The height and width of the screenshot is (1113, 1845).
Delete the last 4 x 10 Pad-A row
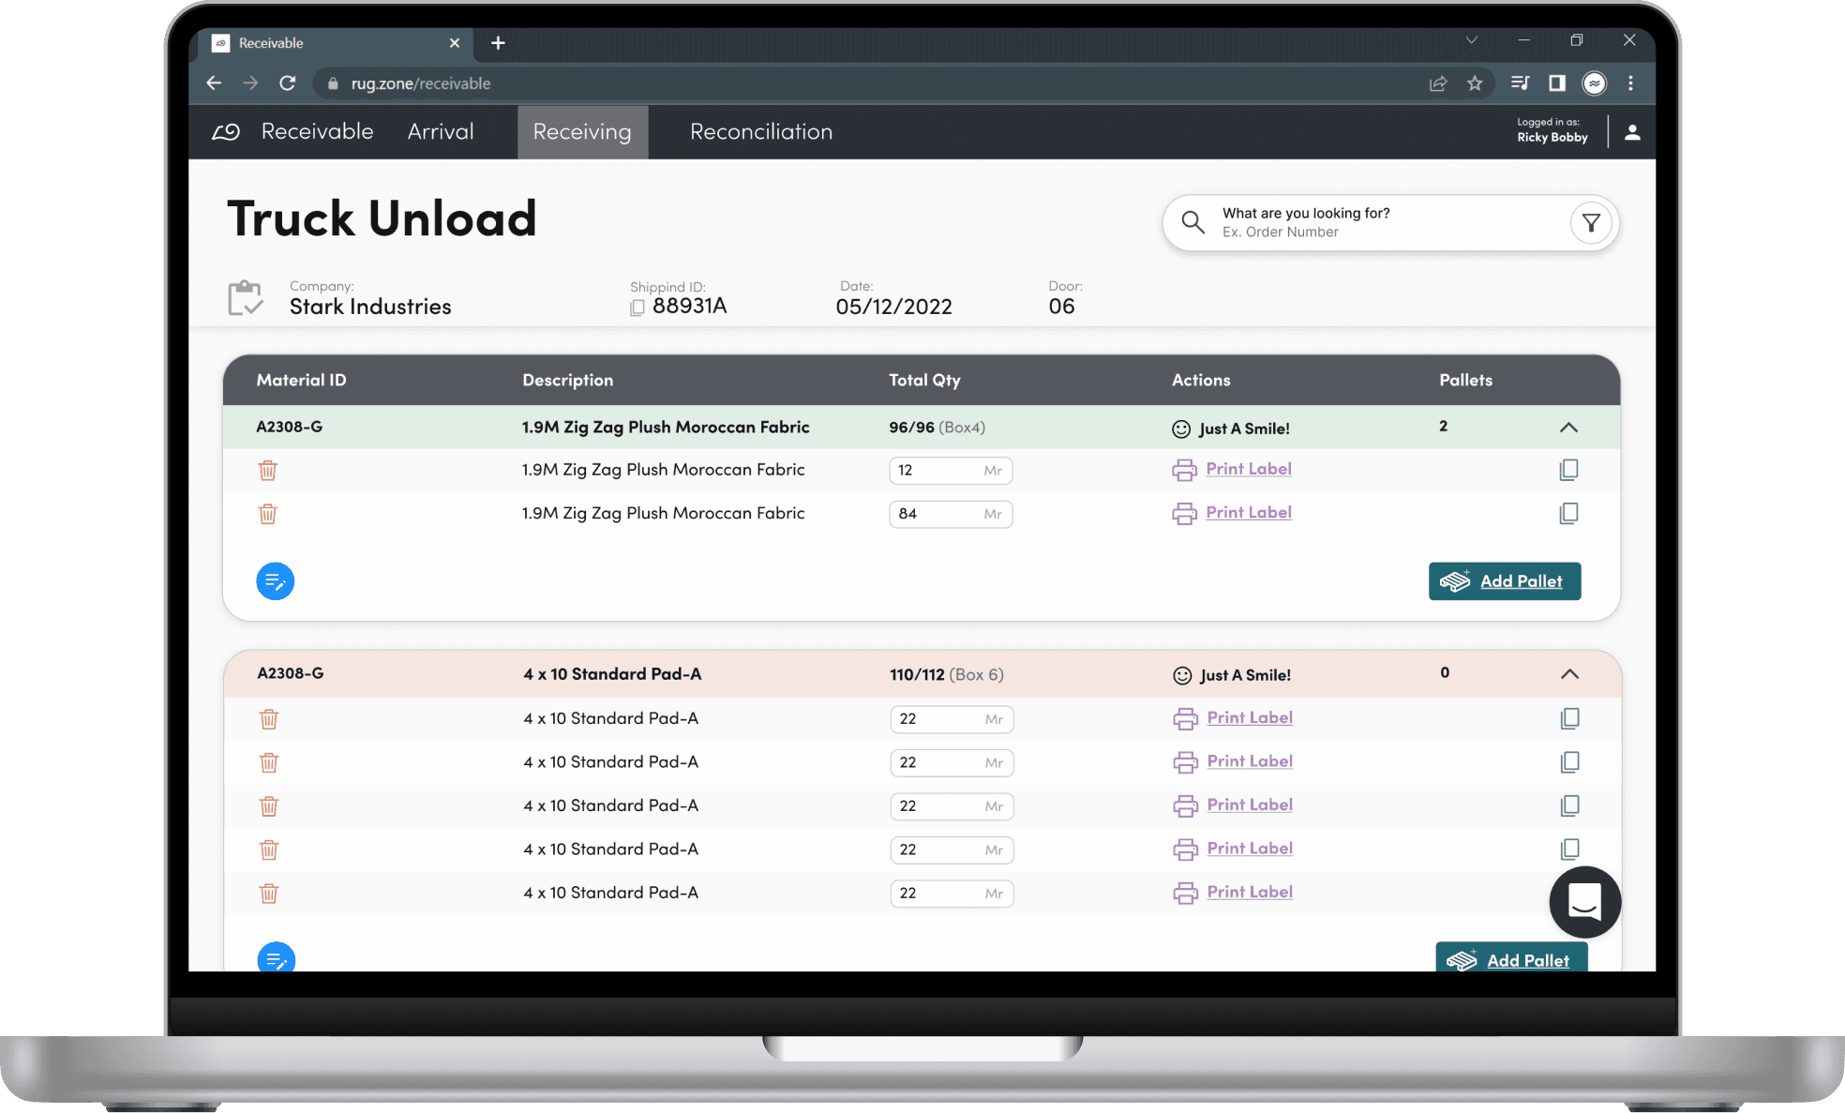point(269,894)
